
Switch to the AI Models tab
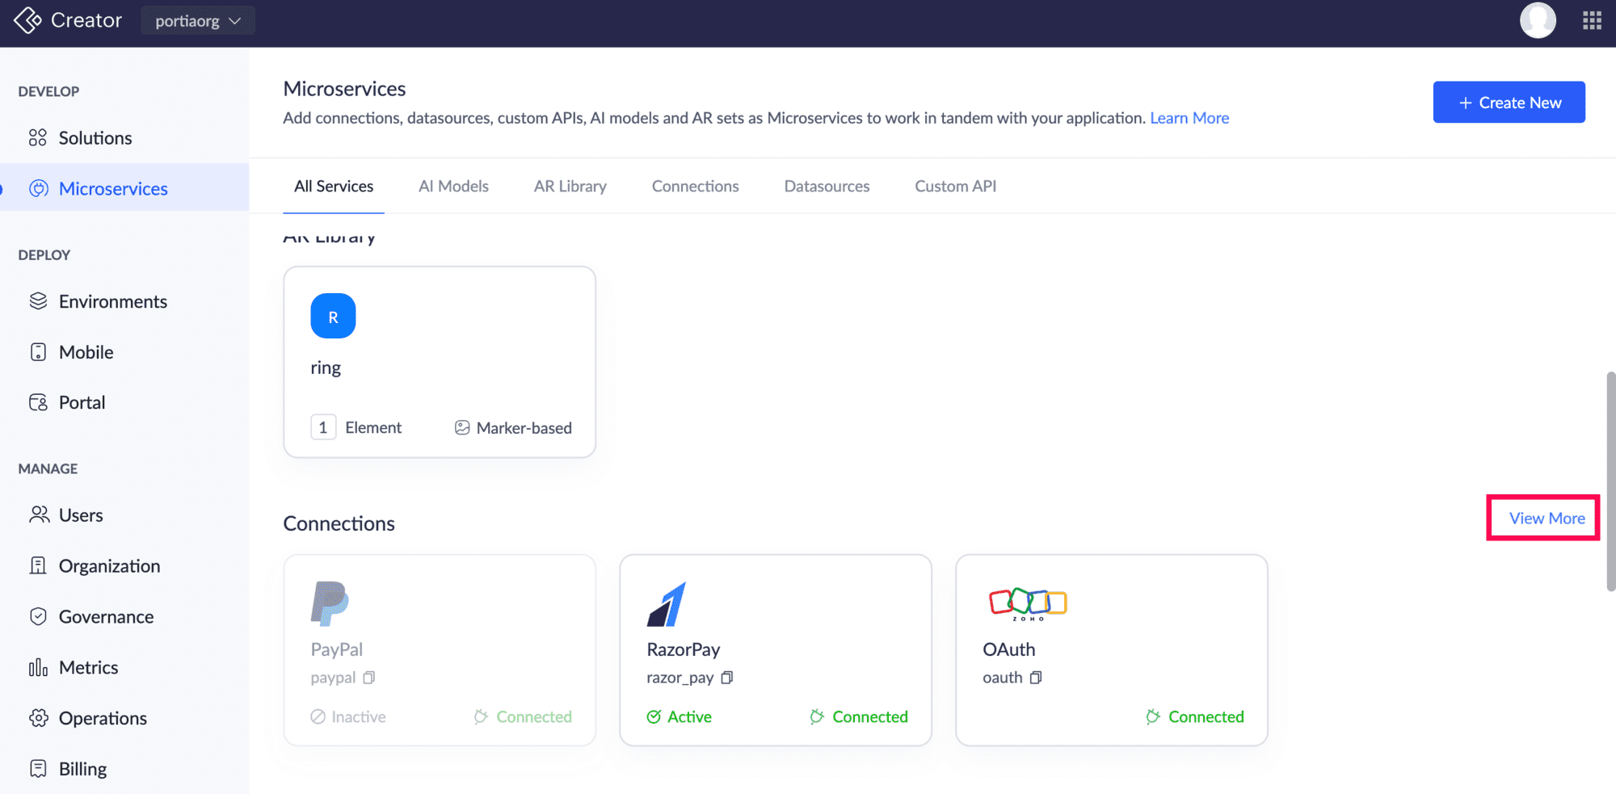point(453,187)
